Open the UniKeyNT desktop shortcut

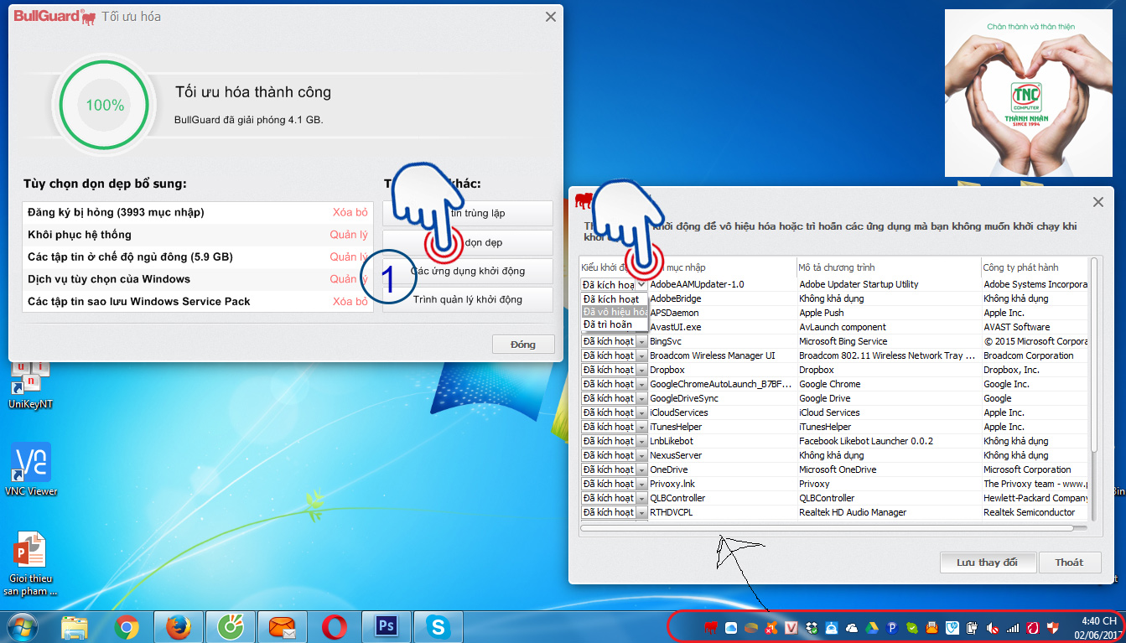tap(31, 384)
